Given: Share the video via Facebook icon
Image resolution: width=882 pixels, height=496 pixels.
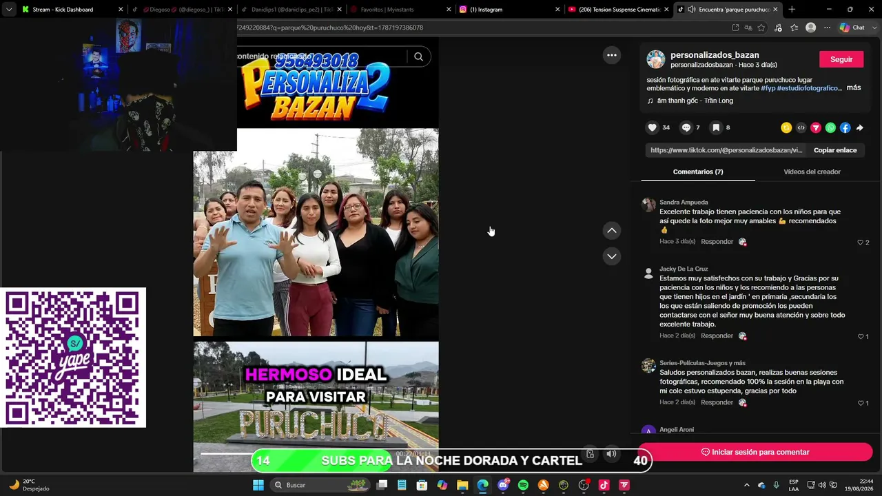Looking at the screenshot, I should click(x=845, y=127).
